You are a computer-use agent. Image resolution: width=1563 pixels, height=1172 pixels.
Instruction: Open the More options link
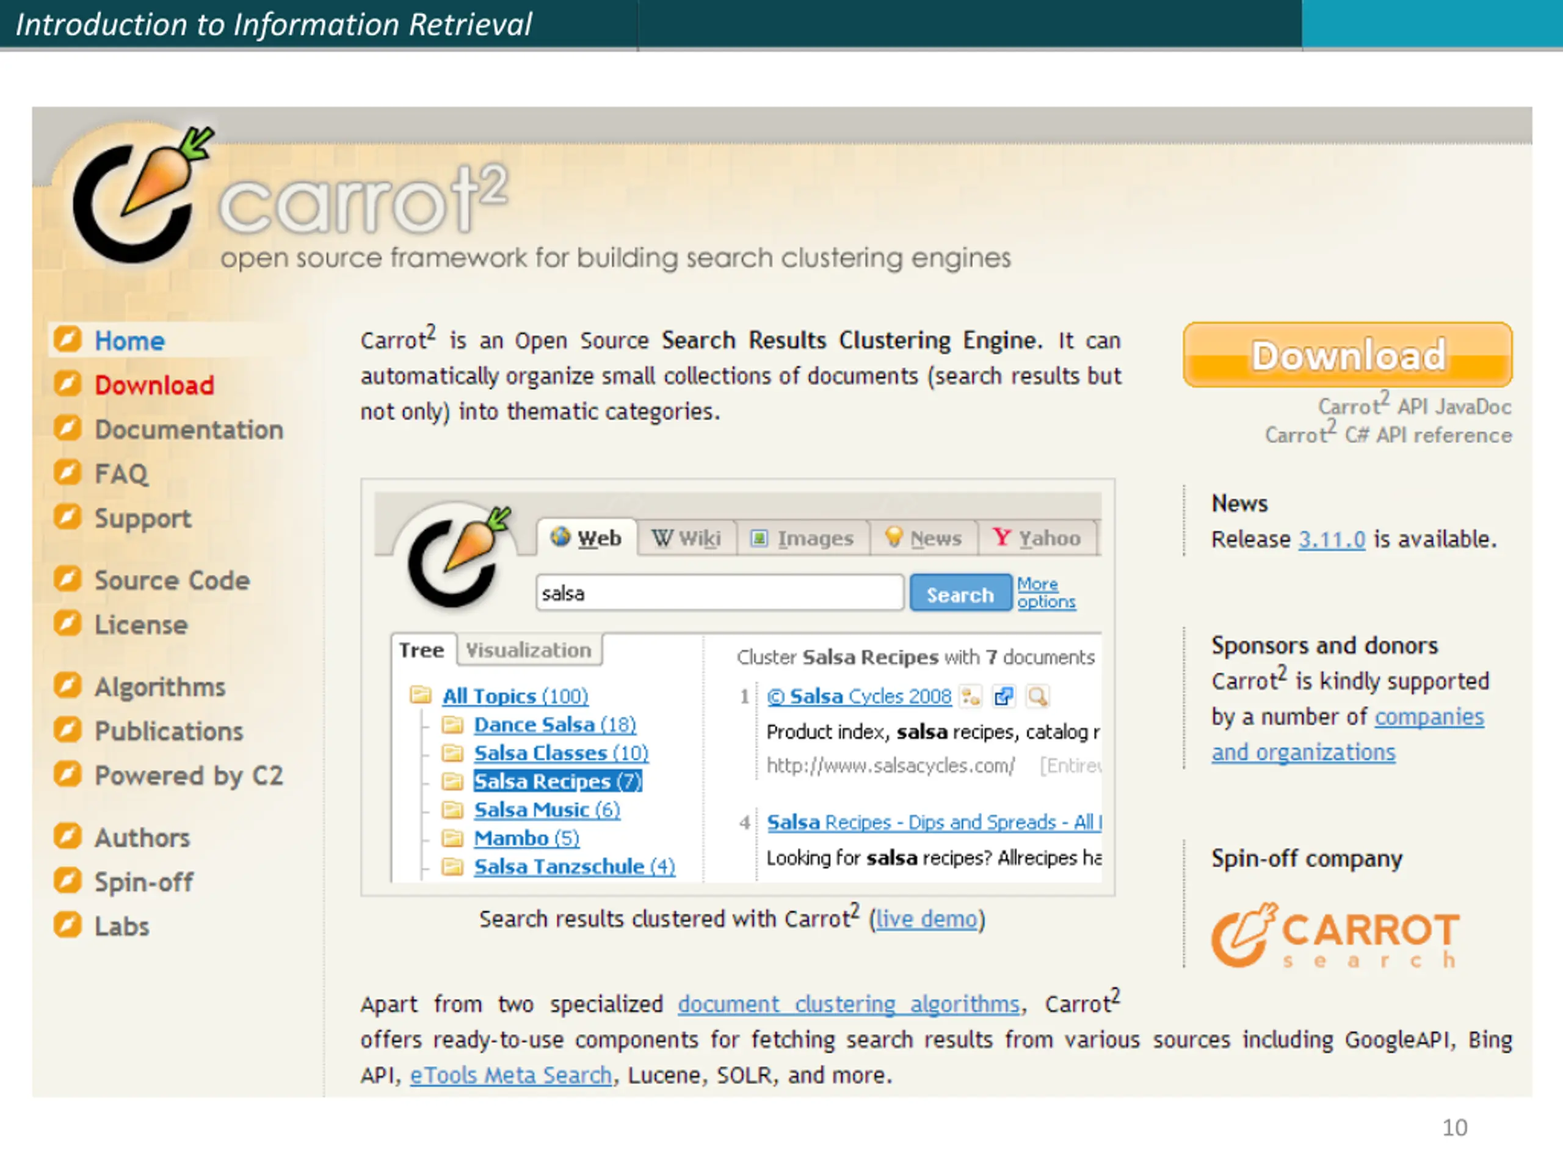click(x=1046, y=593)
